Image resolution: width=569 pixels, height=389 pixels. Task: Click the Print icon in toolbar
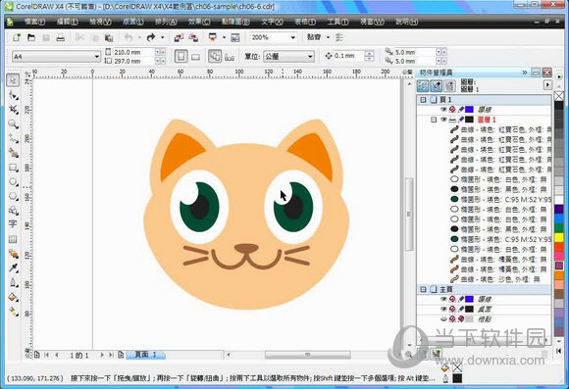[x=60, y=37]
